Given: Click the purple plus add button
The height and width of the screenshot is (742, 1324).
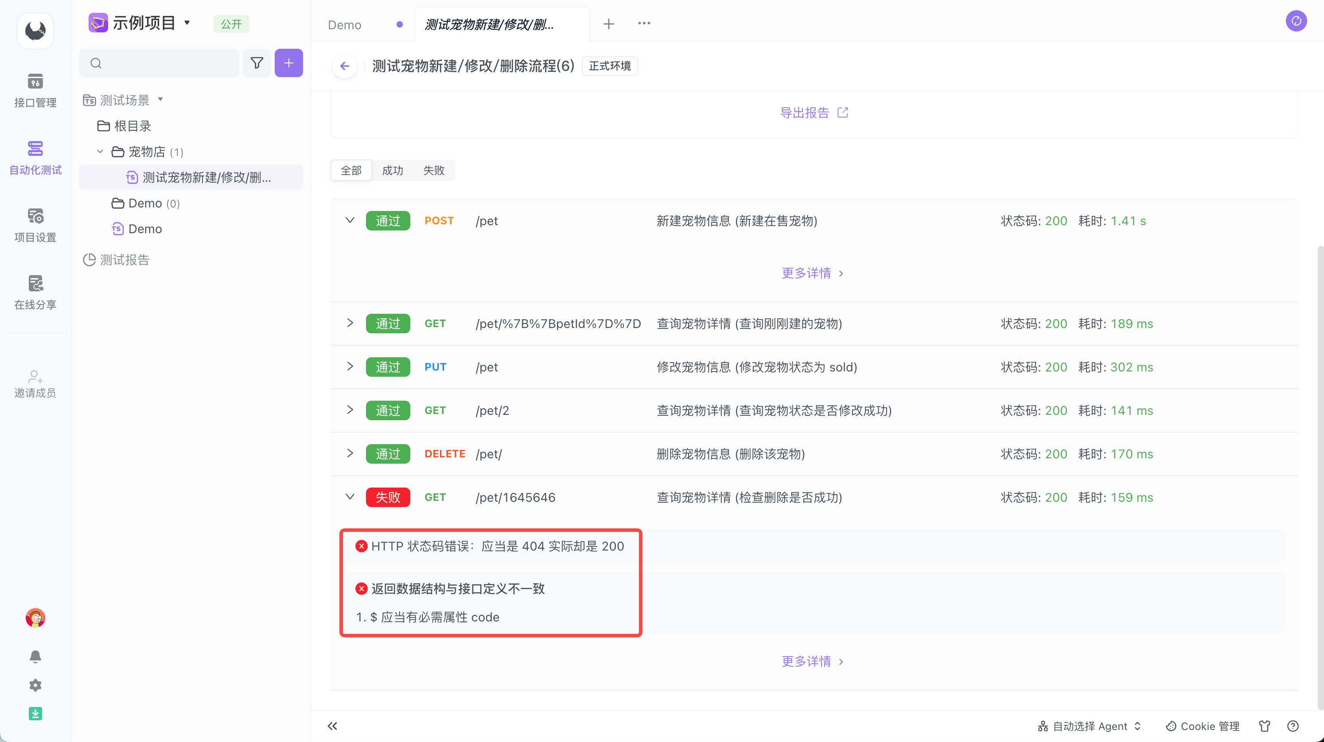Looking at the screenshot, I should [x=288, y=63].
